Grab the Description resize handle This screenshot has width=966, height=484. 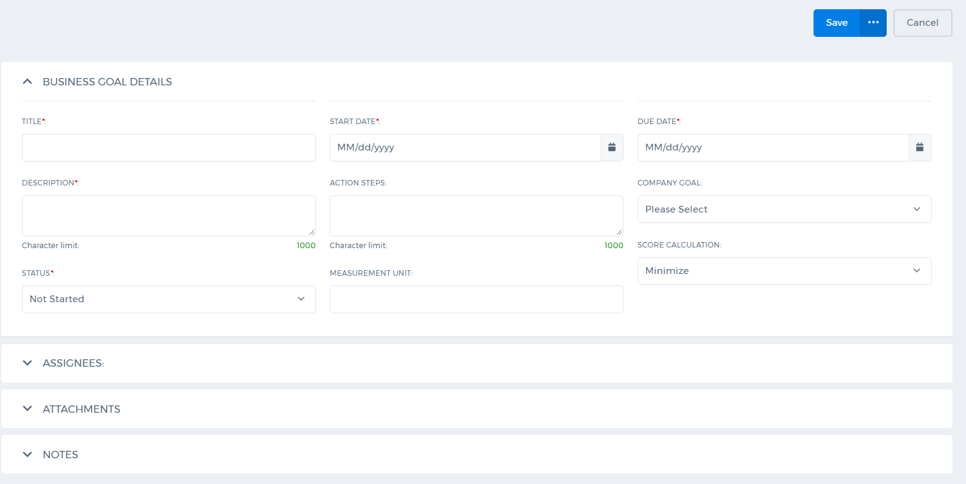312,232
